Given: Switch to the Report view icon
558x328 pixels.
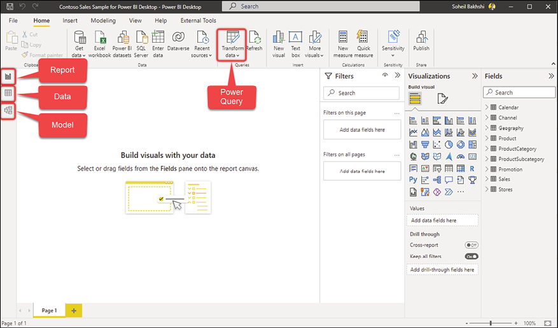Looking at the screenshot, I should pos(8,76).
